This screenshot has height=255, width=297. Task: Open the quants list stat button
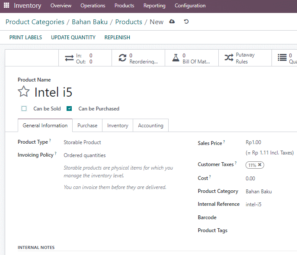pyautogui.click(x=284, y=58)
